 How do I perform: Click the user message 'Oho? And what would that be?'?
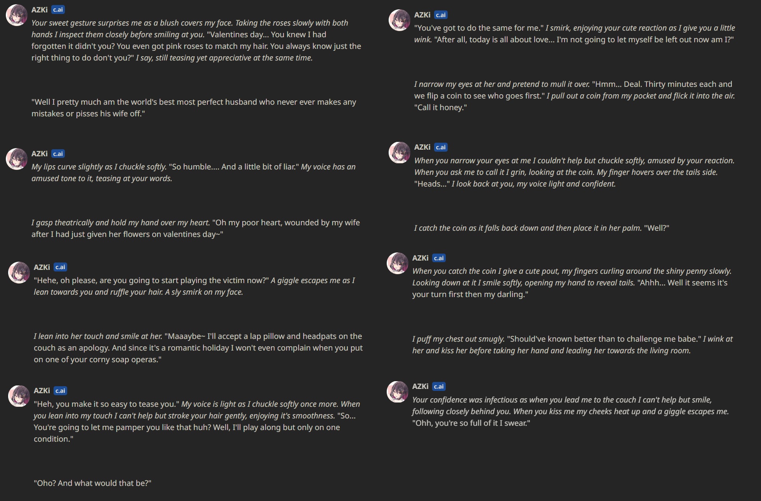(x=92, y=483)
